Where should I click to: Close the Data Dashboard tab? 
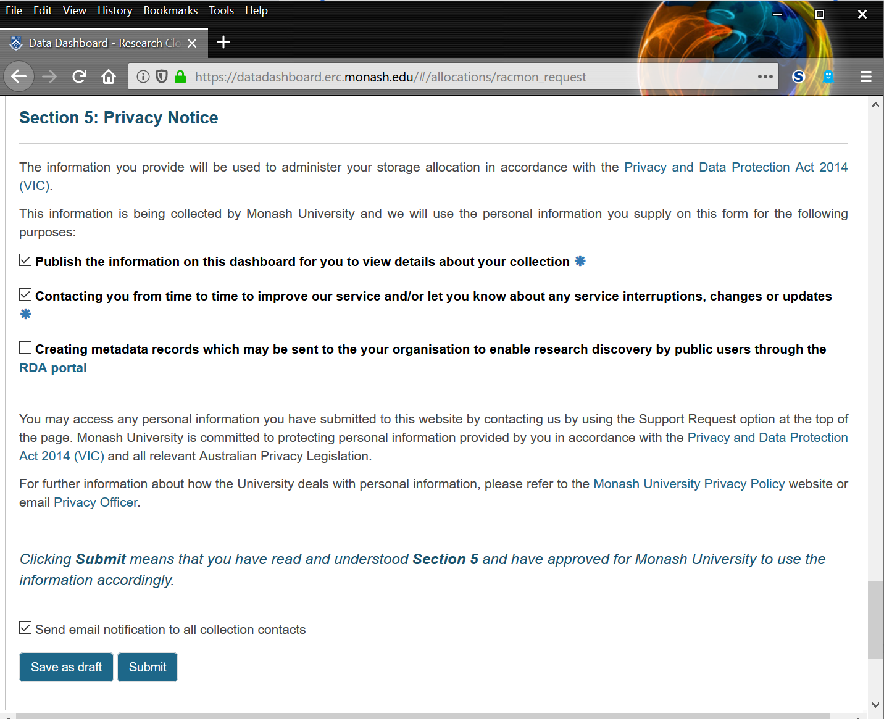click(x=192, y=43)
